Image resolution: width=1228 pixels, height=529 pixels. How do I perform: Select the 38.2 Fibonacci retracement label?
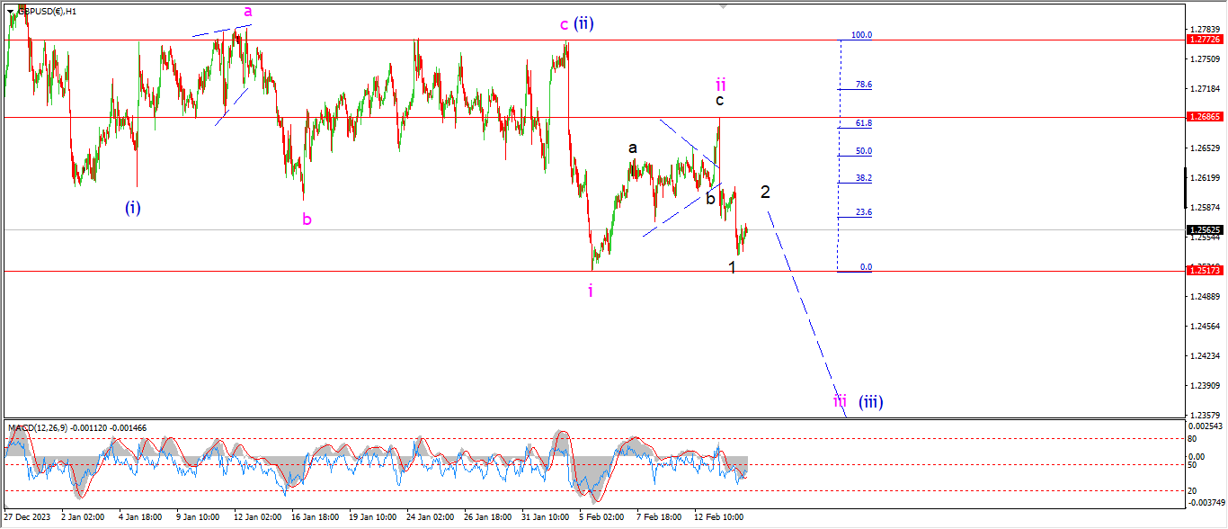(x=864, y=178)
